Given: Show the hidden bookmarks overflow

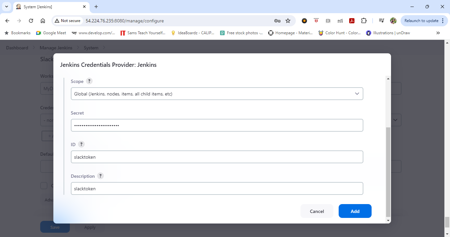Looking at the screenshot, I should (x=438, y=33).
